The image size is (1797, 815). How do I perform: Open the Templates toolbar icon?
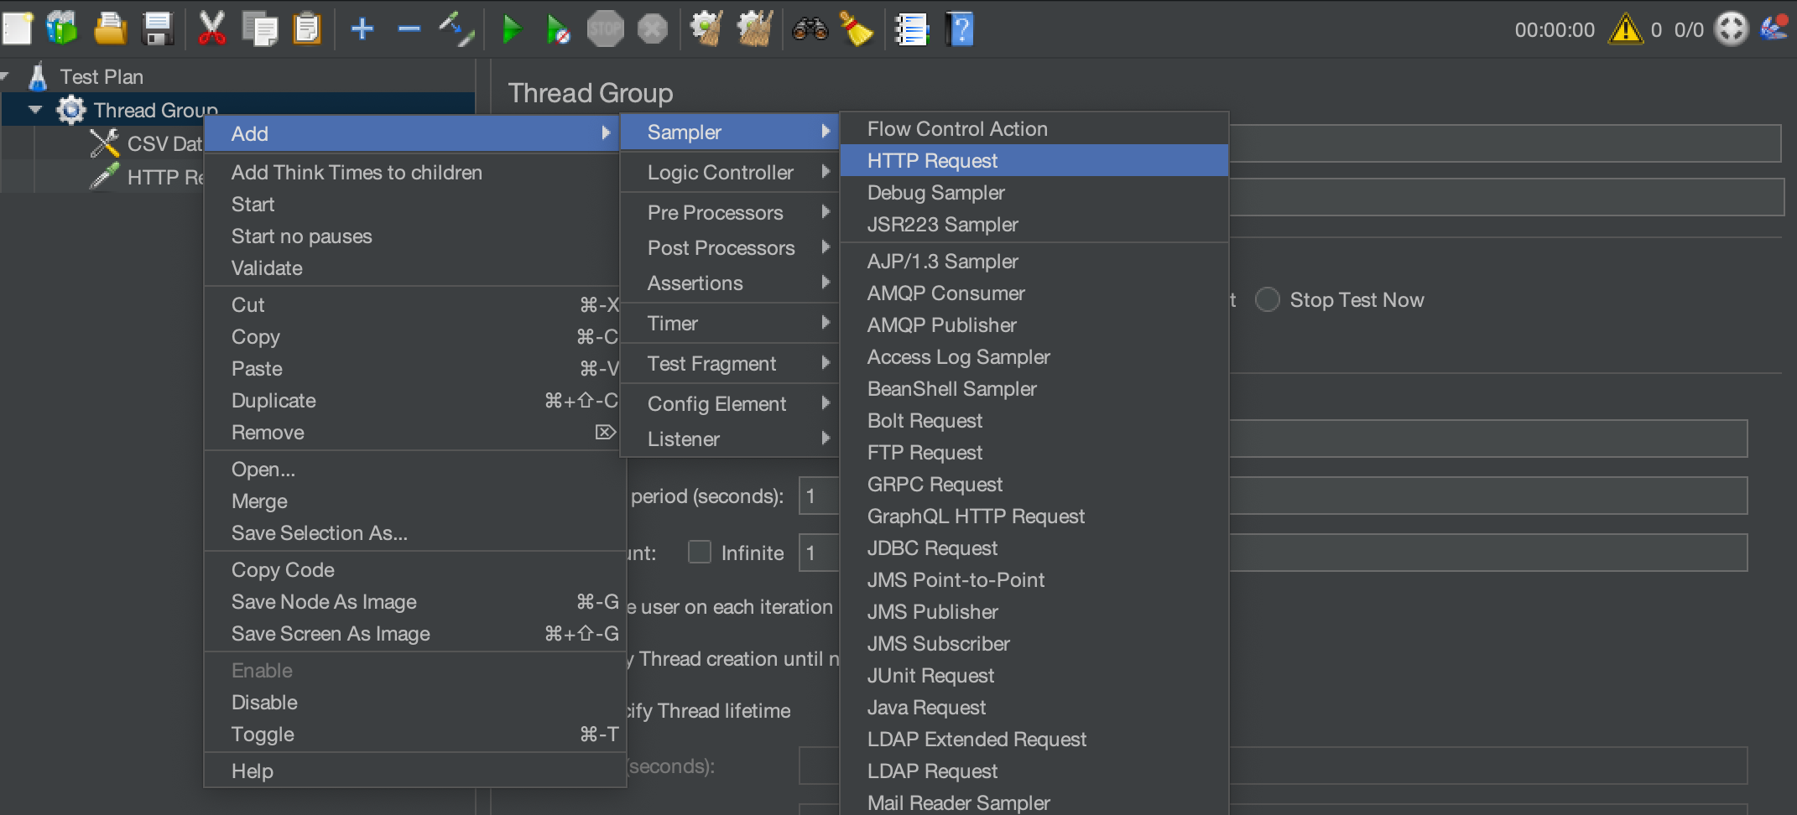62,29
